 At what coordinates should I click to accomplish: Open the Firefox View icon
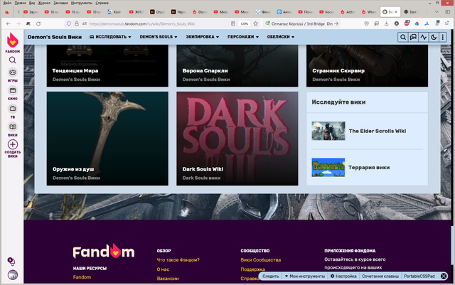(x=7, y=12)
